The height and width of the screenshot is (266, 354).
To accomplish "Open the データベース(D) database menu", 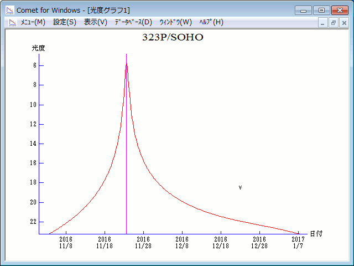I will tap(133, 22).
